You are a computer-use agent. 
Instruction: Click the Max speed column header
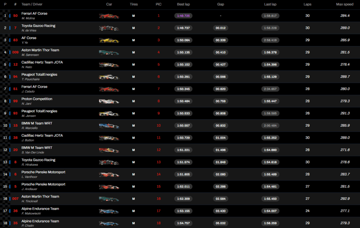tap(345, 4)
